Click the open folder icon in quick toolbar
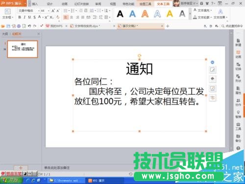 point(3,26)
